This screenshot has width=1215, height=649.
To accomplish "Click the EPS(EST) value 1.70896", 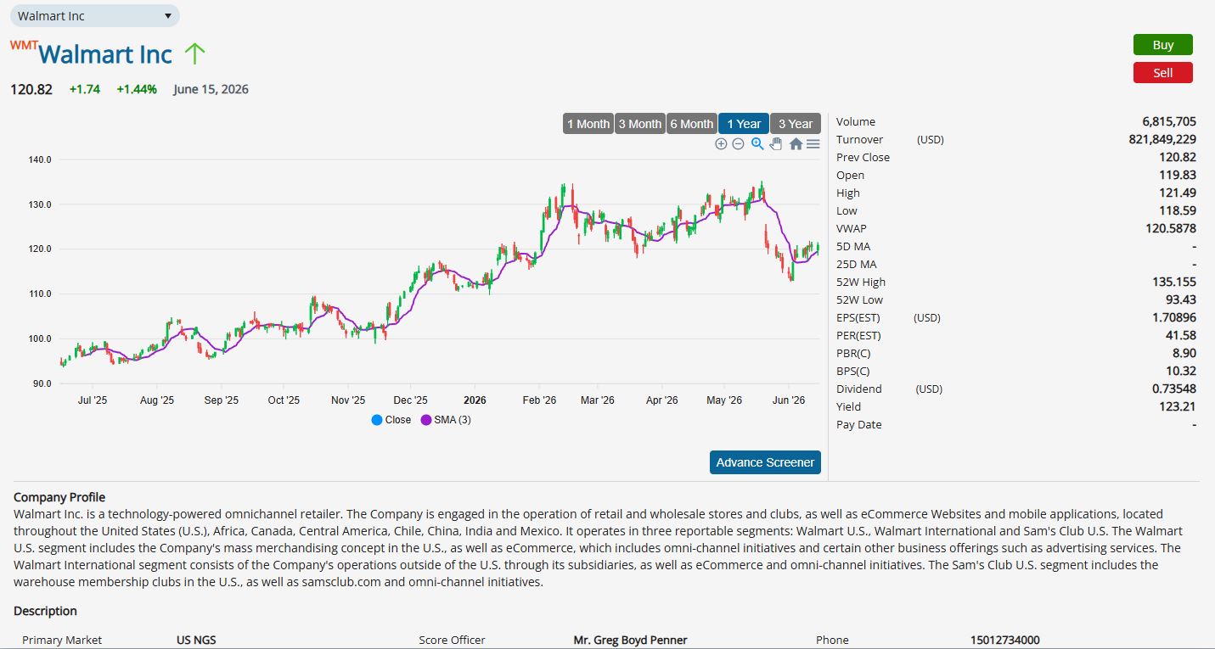I will point(1173,317).
